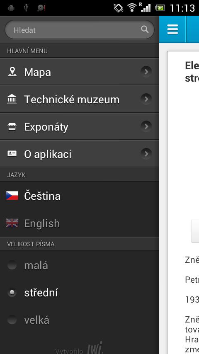Open the Wi-Fi status icon
This screenshot has height=354, width=199.
pyautogui.click(x=132, y=8)
